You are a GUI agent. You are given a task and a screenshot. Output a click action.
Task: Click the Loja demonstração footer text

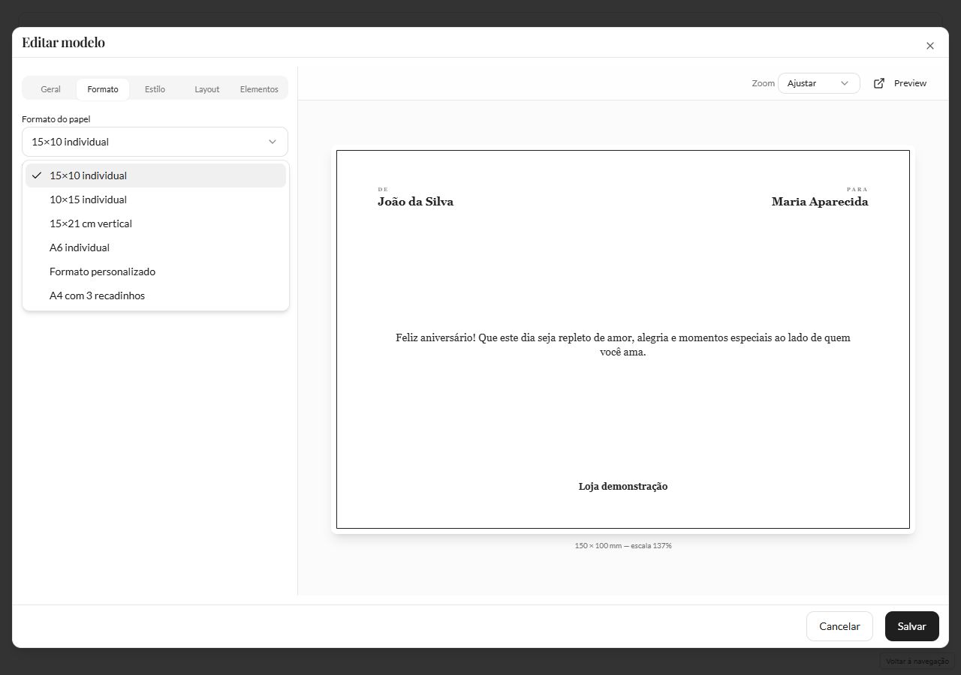pos(623,487)
